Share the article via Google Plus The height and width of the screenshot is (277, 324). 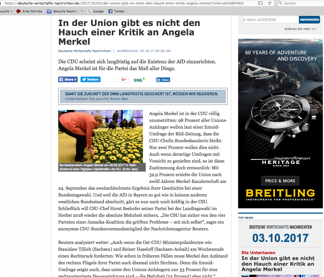click(124, 79)
